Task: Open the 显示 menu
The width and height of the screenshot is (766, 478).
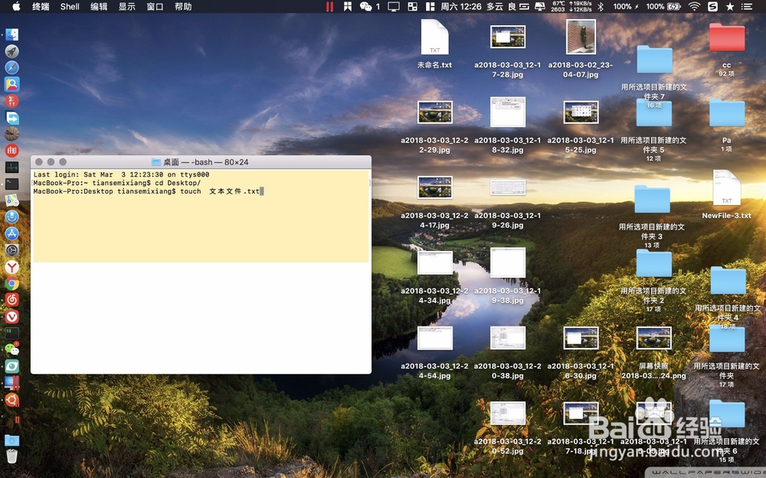Action: 127,6
